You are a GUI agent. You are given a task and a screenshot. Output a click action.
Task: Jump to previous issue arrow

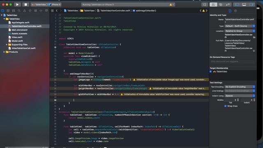[x=201, y=11]
